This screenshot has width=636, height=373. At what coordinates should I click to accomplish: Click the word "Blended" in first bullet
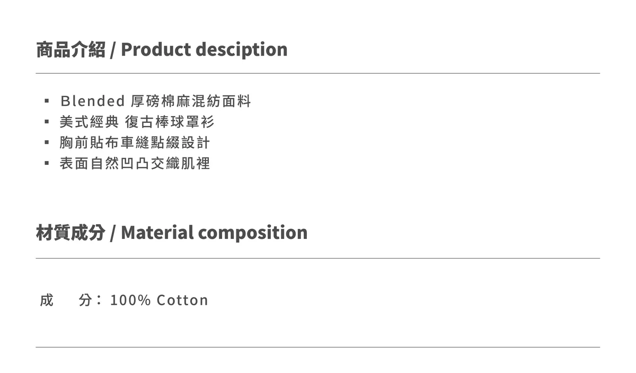click(93, 101)
